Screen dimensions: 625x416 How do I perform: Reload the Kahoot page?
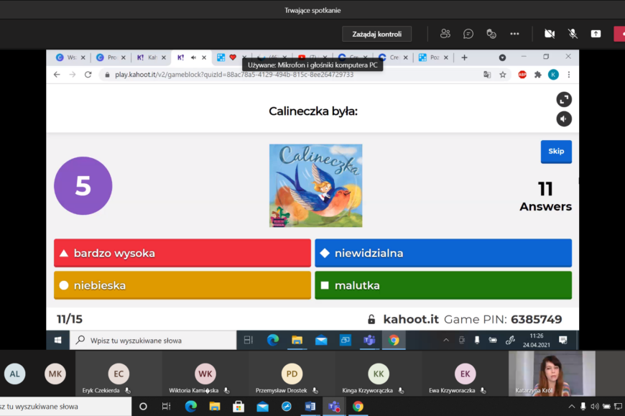(x=88, y=75)
